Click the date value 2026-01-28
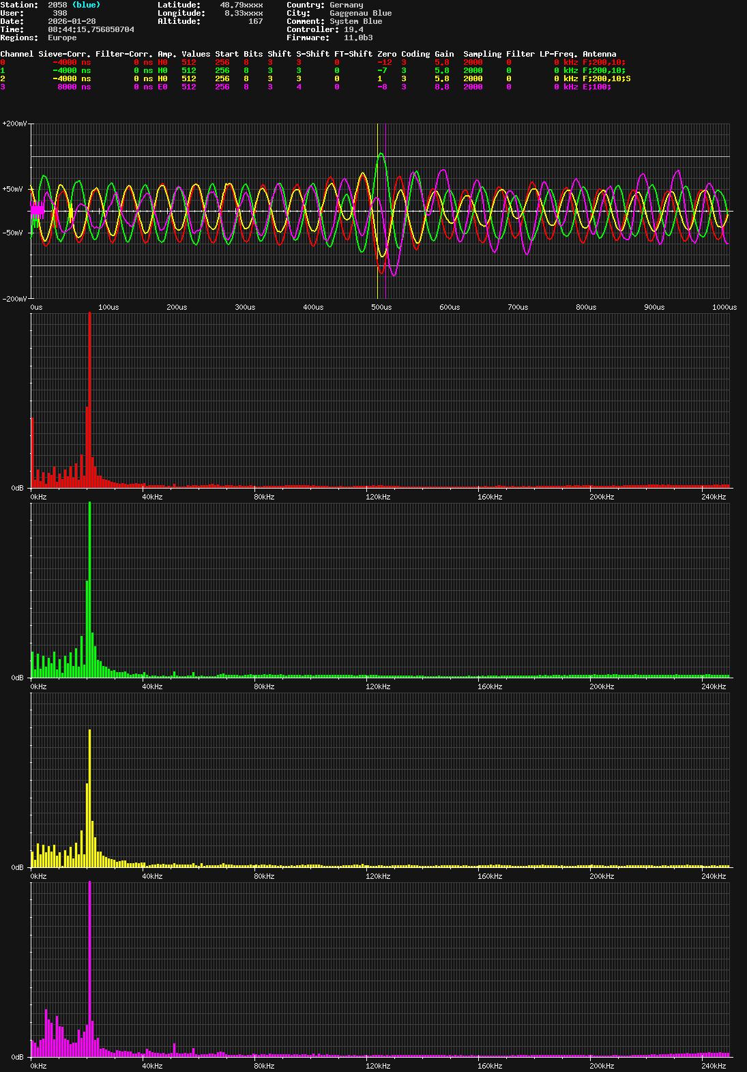Viewport: 747px width, 1072px height. tap(72, 21)
